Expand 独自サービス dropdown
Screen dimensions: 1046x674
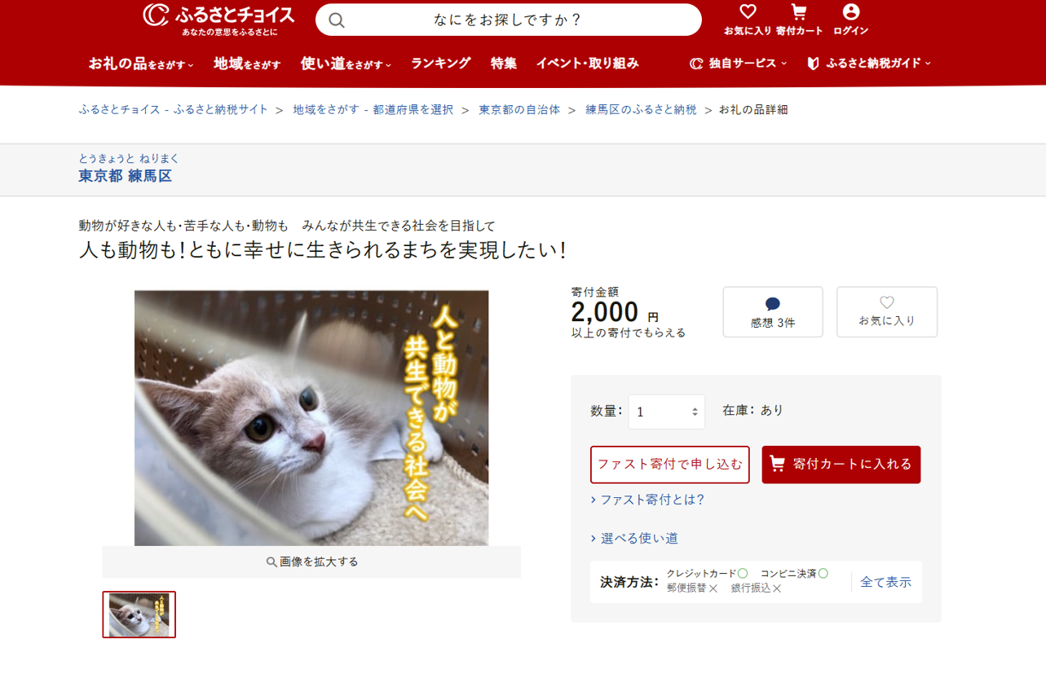click(x=739, y=63)
